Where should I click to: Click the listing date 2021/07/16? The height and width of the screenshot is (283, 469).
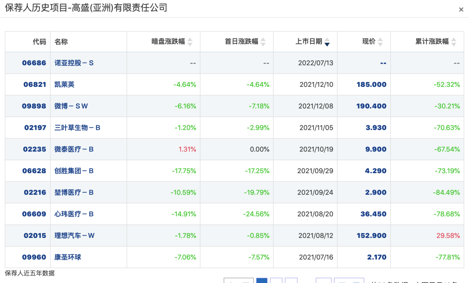(316, 257)
